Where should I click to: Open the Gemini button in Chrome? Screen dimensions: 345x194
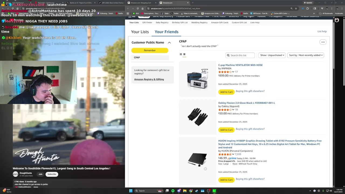coord(308,3)
